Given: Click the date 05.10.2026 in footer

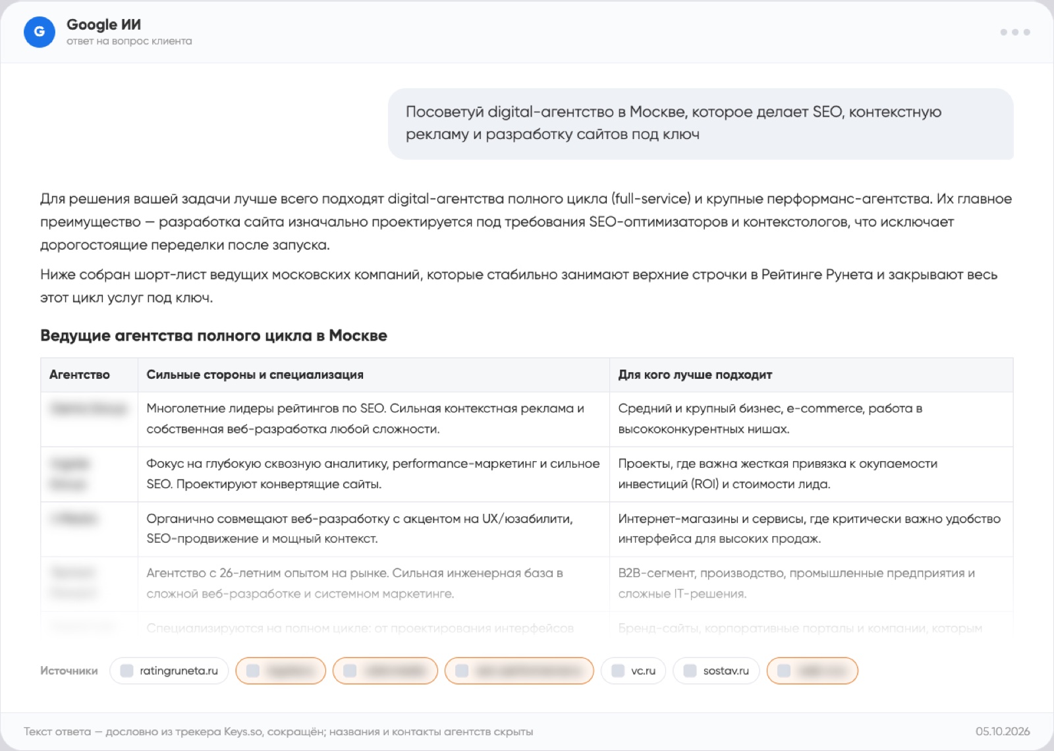Looking at the screenshot, I should point(1003,731).
